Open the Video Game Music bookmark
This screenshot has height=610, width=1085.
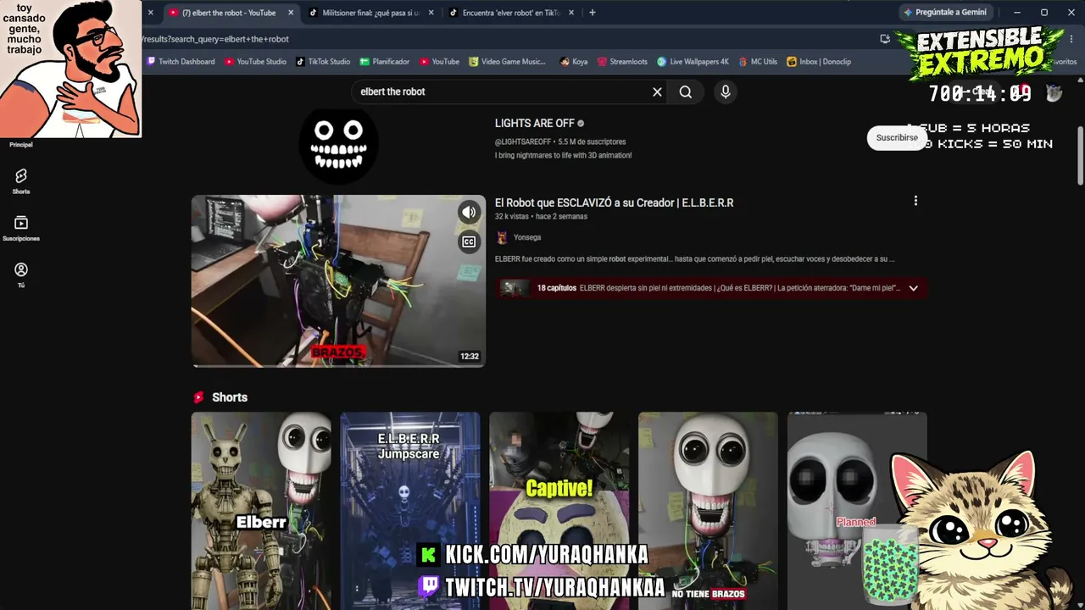pyautogui.click(x=507, y=62)
